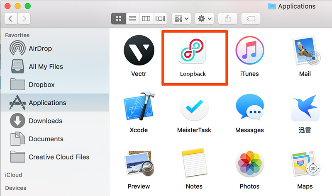Screen dimensions: 332x196
Task: Click the Xcode name label
Action: point(139,130)
